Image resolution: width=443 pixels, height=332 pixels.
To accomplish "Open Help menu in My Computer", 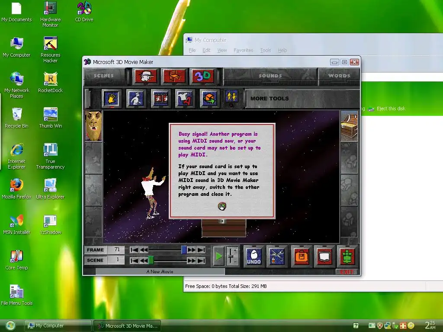I will (x=282, y=50).
